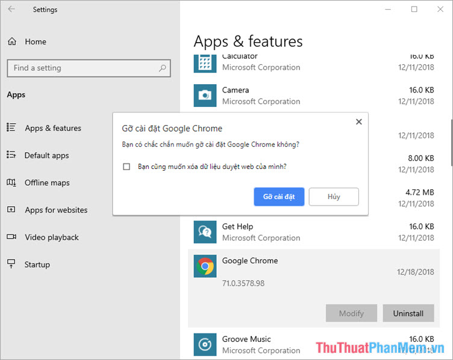453x360 pixels.
Task: Cancel using the Hủy button
Action: [334, 197]
